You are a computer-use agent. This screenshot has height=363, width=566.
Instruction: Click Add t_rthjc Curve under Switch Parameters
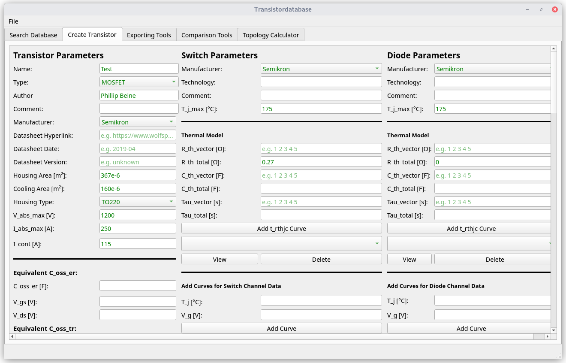pos(281,228)
